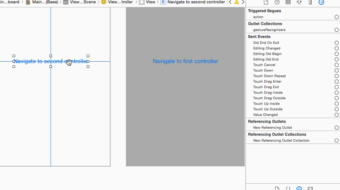Click the action segue connection circle

pyautogui.click(x=336, y=17)
